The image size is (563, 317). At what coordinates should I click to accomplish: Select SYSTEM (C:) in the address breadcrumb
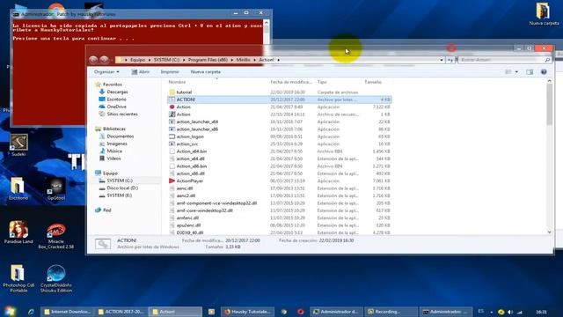click(166, 60)
